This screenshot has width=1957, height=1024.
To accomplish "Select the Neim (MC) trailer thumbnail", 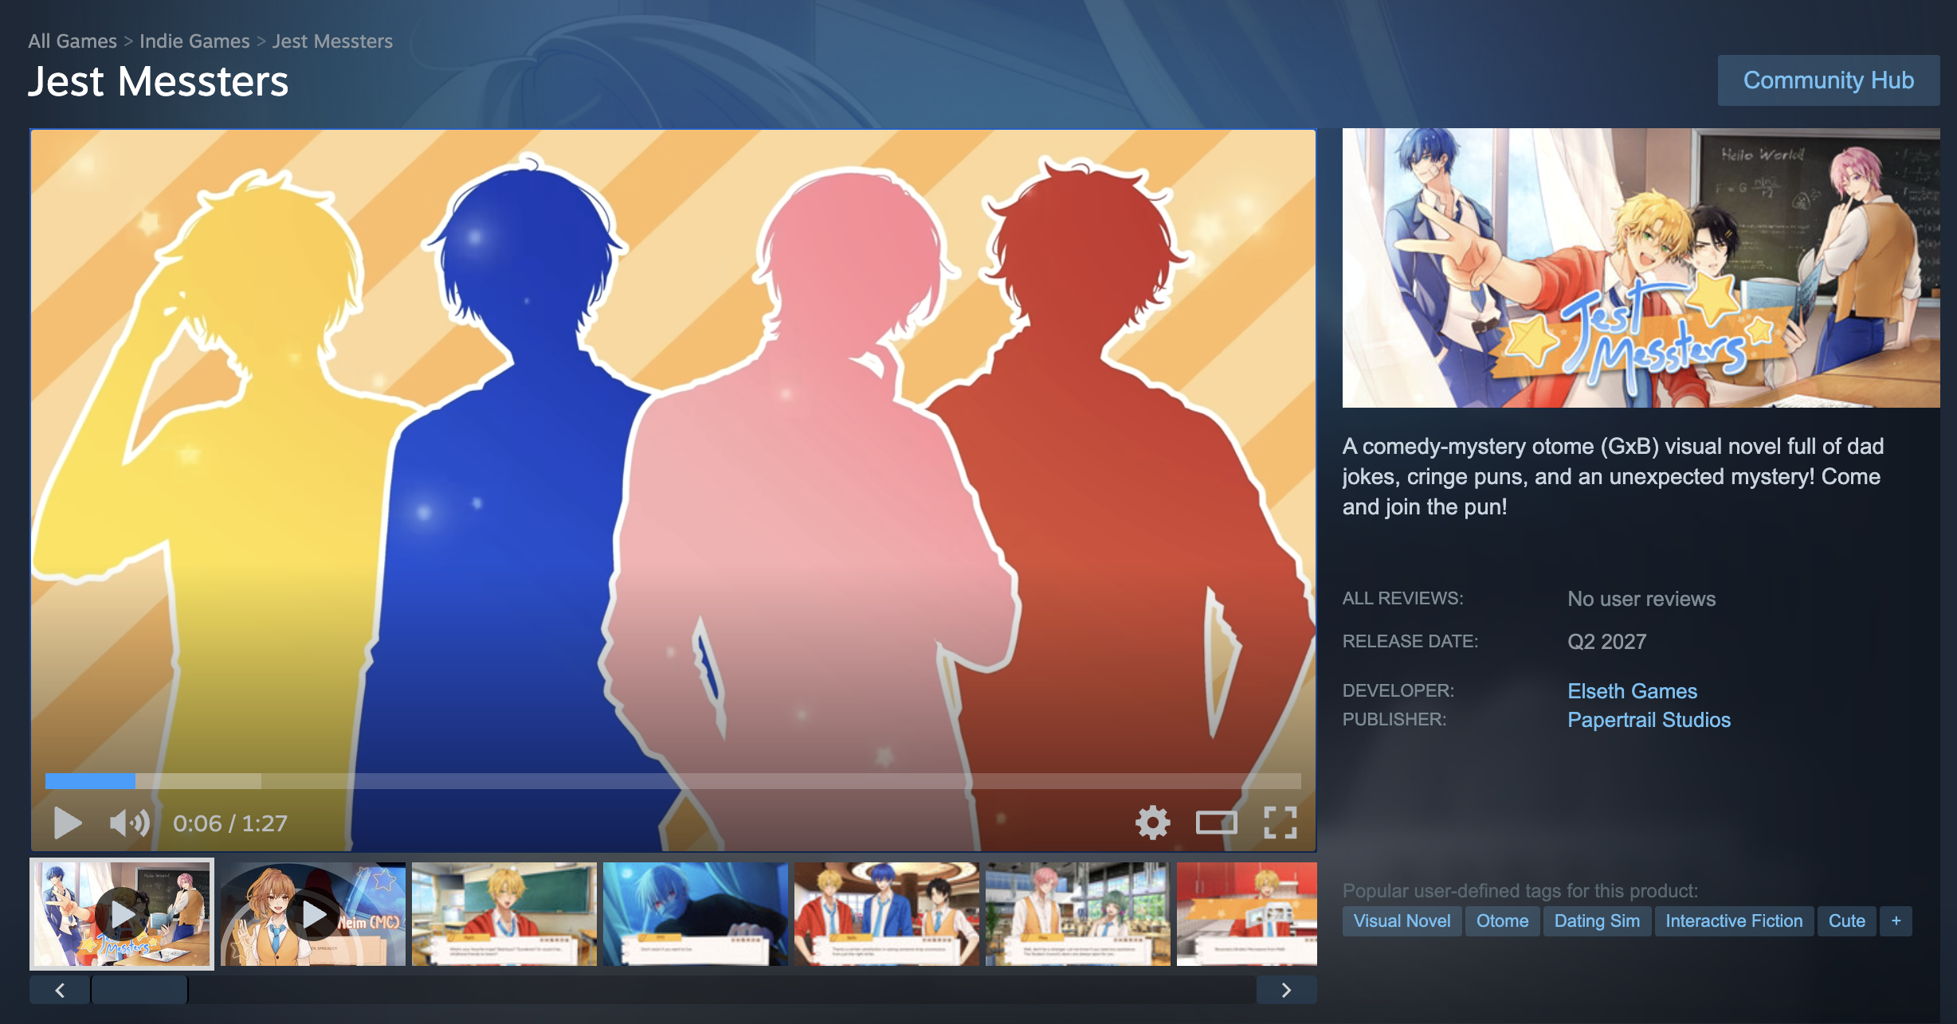I will pyautogui.click(x=313, y=914).
